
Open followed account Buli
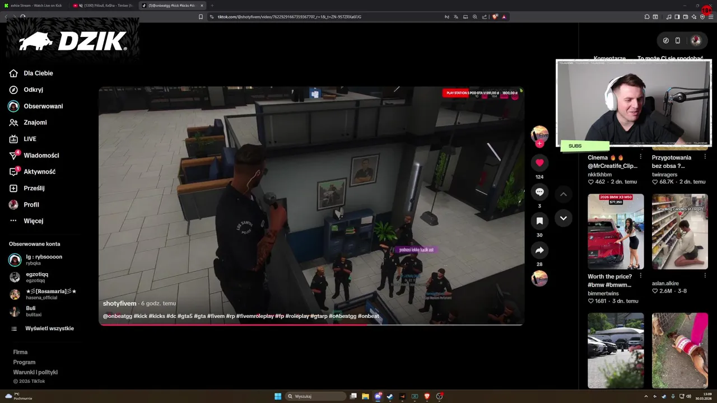pos(25,311)
